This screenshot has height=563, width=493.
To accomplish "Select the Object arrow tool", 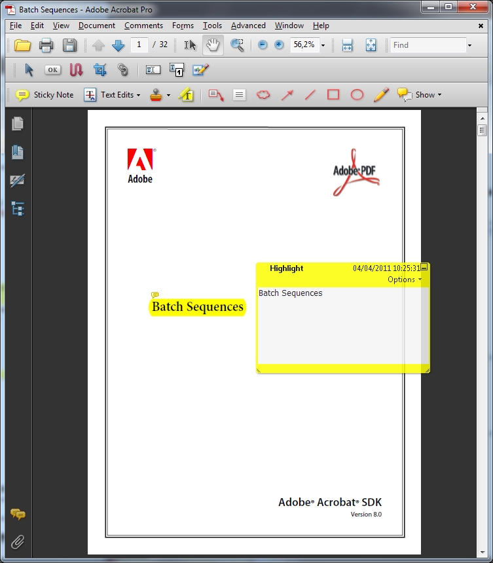I will 29,69.
